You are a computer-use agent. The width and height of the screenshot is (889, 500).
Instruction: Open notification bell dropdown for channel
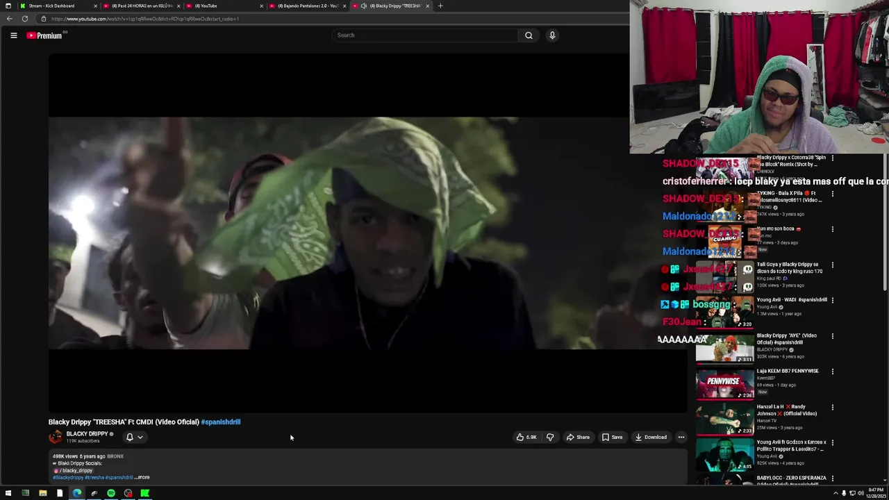(x=134, y=437)
